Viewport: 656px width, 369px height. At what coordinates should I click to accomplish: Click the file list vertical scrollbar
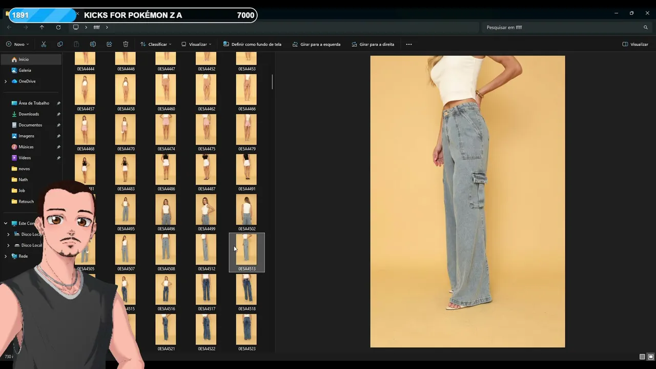[x=272, y=81]
